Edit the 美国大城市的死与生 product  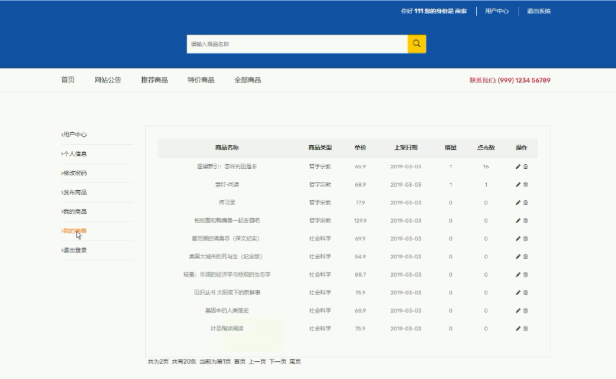pyautogui.click(x=518, y=257)
